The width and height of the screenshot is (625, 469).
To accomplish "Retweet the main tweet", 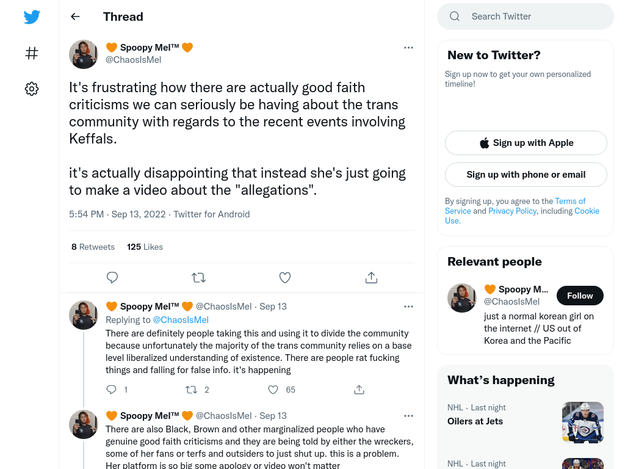I will (x=198, y=277).
